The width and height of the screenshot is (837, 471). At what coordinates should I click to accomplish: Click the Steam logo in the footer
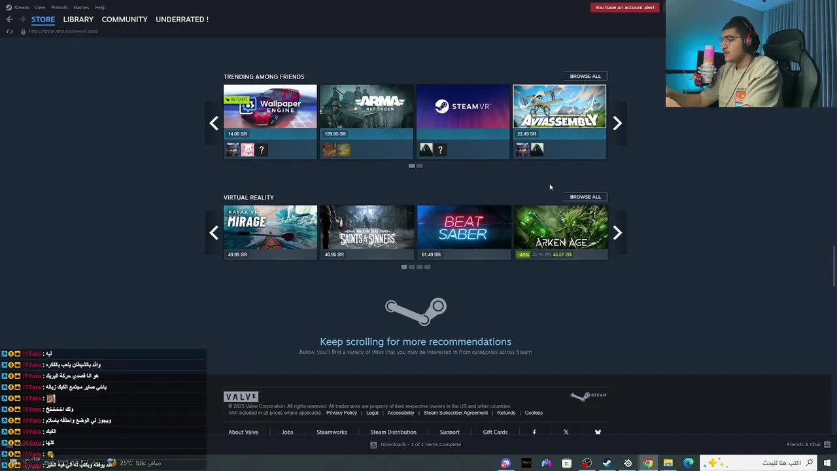589,396
